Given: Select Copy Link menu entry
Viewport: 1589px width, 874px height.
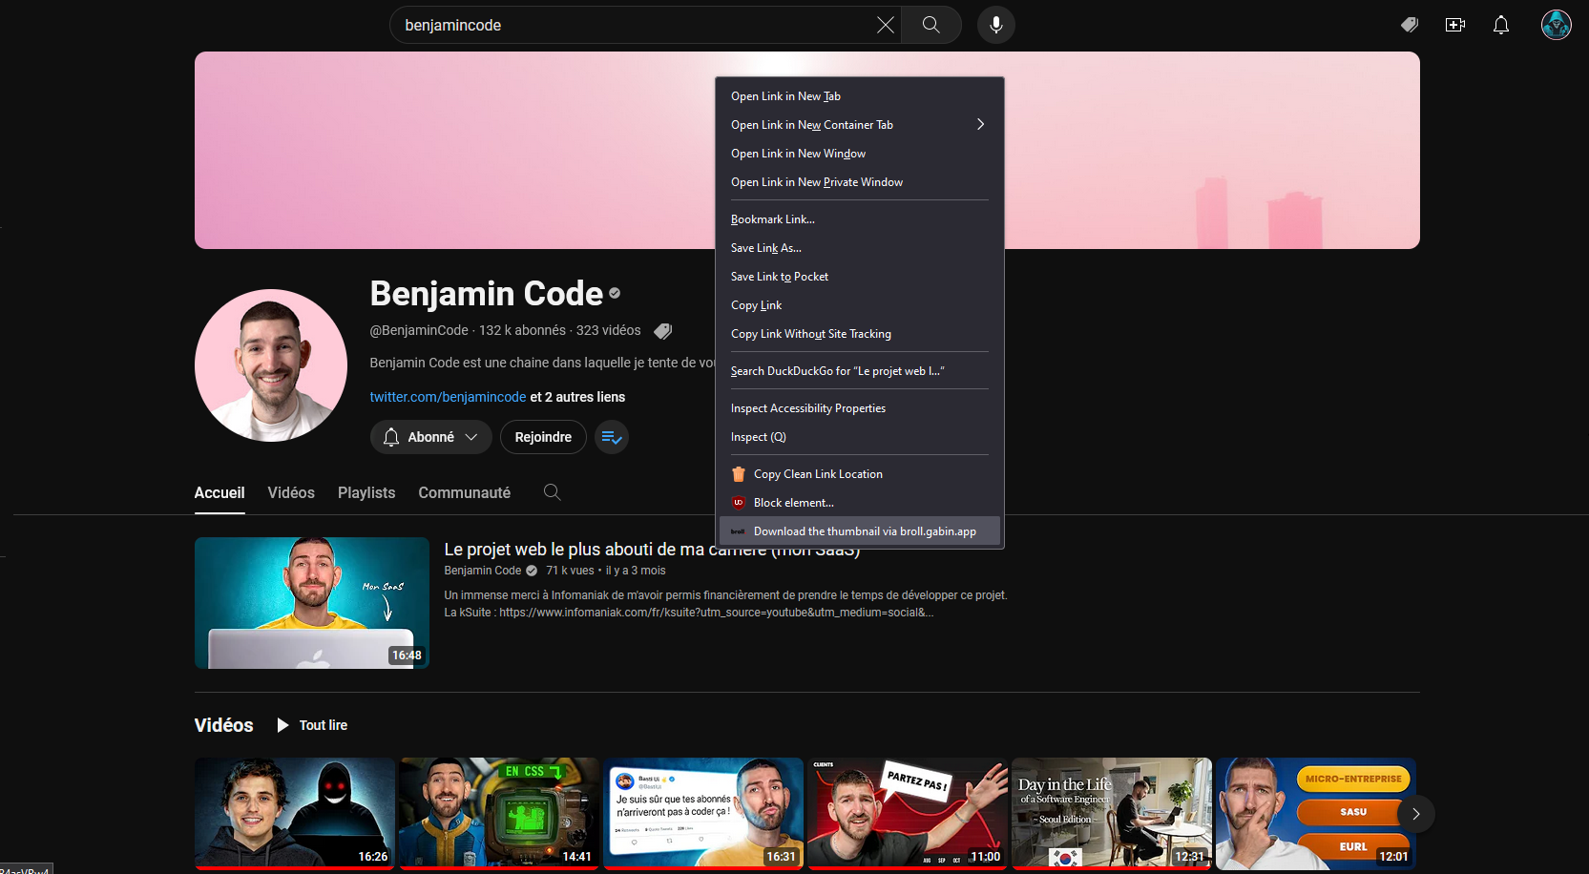Looking at the screenshot, I should tap(859, 305).
